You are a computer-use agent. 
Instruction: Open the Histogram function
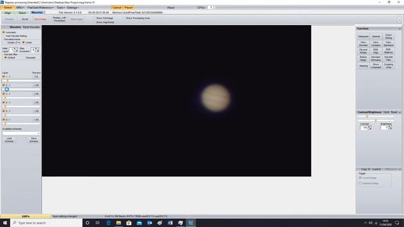pos(363,37)
